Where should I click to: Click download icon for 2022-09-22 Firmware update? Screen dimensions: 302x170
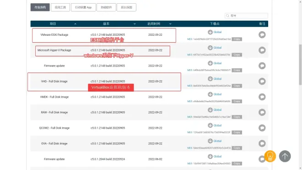(210, 63)
